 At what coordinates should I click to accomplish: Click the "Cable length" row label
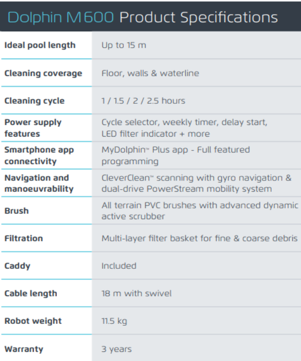pos(31,293)
